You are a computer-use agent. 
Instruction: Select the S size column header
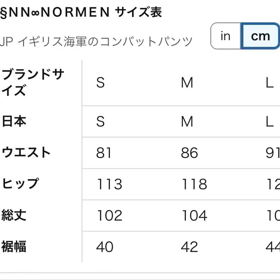[100, 83]
